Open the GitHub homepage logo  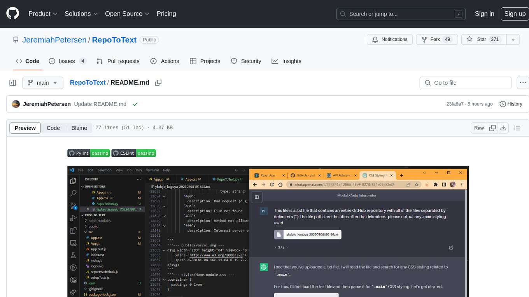point(13,14)
